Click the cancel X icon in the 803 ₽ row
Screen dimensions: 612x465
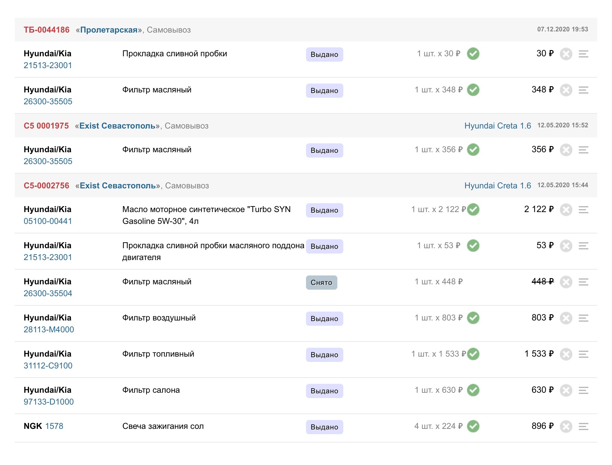566,318
